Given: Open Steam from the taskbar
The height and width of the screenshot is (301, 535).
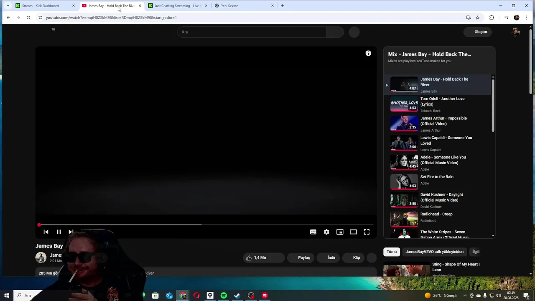Looking at the screenshot, I should pos(237,296).
